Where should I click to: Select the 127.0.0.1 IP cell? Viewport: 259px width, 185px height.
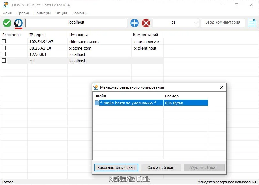tap(38, 55)
